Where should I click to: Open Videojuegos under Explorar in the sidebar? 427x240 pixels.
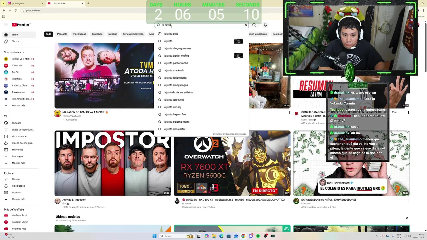(x=19, y=186)
